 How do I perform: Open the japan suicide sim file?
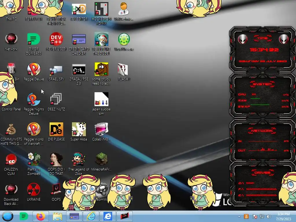click(101, 104)
